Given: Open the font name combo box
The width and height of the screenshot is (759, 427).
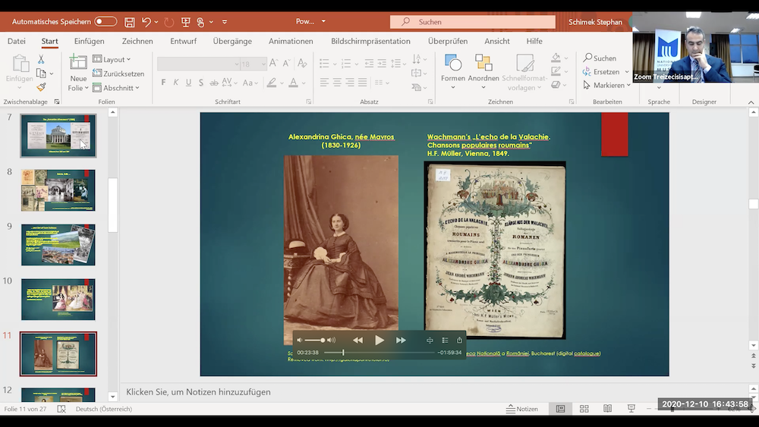Looking at the screenshot, I should click(x=198, y=64).
